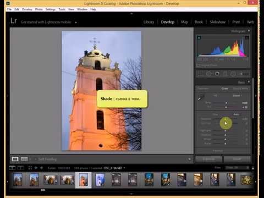This screenshot has height=198, width=264.
Task: Click the Temp slider handle
Action: [226, 103]
